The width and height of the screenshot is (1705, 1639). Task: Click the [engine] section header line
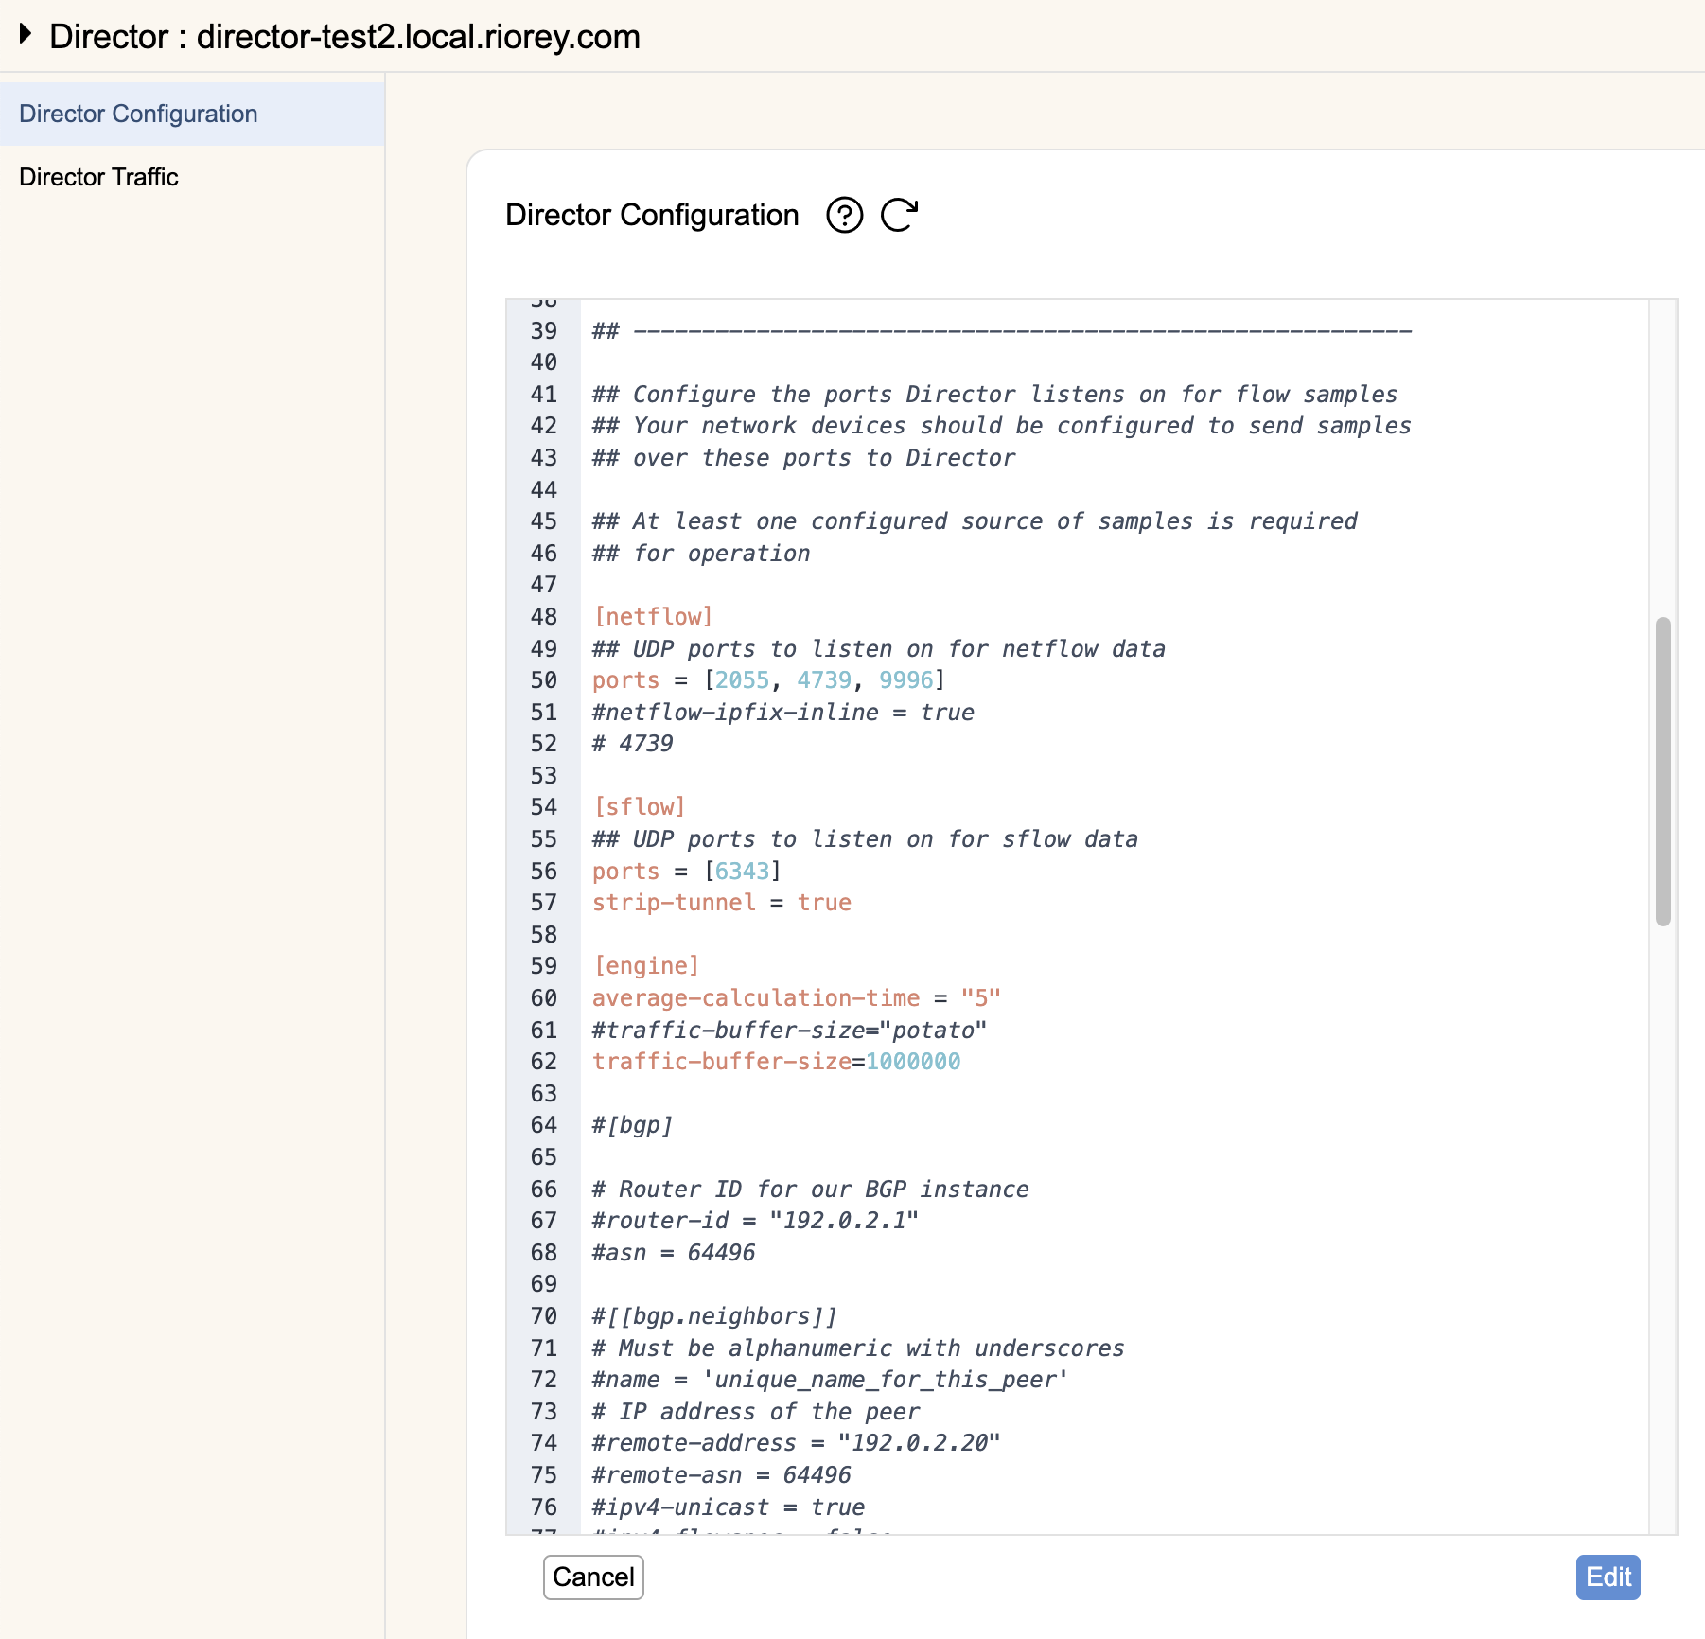pyautogui.click(x=646, y=966)
